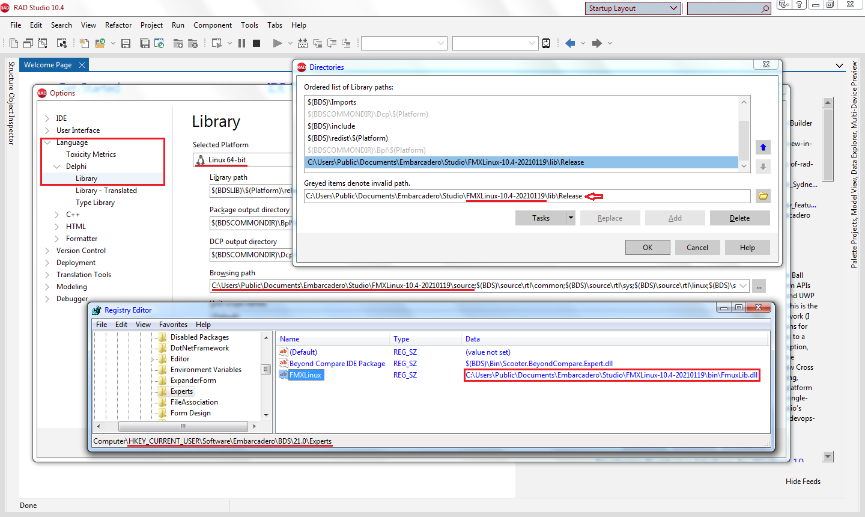Click the Stop square icon in toolbar

[256, 43]
